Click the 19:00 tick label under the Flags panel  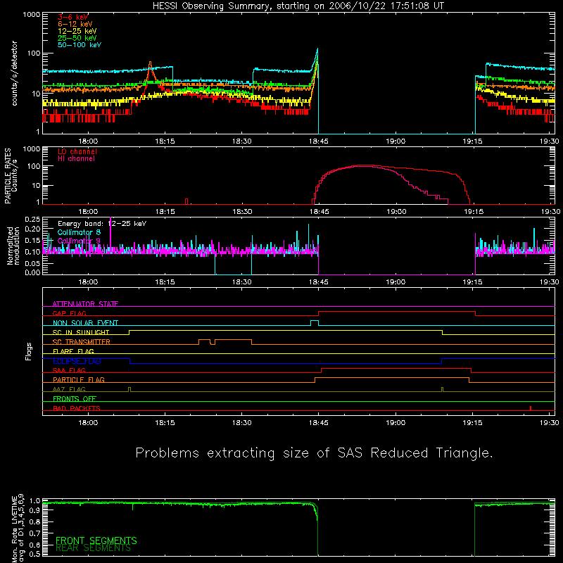[396, 423]
